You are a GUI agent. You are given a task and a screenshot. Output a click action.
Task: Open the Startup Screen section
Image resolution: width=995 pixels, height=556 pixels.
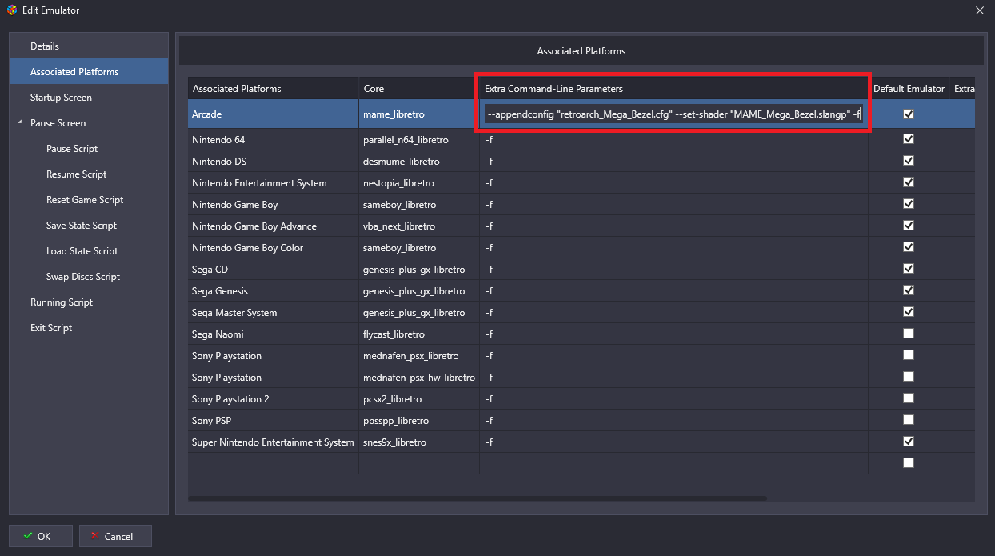click(x=89, y=98)
